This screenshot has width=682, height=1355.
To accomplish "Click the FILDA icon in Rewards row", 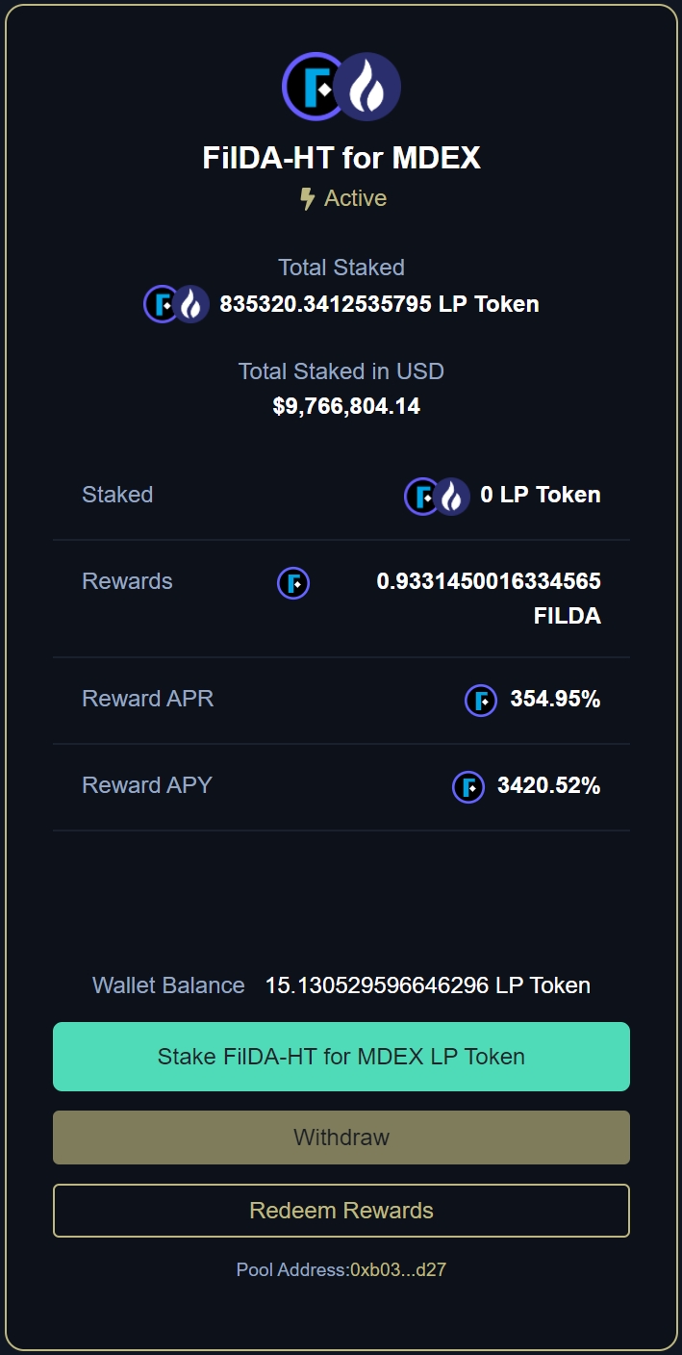I will pyautogui.click(x=293, y=583).
